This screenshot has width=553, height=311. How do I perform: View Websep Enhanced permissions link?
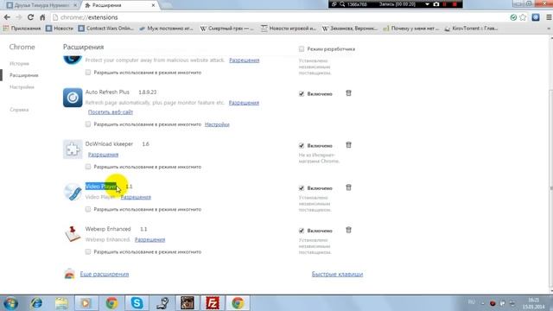149,239
